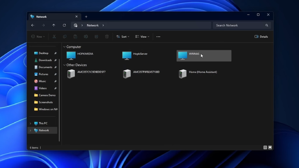Click the Share icon
This screenshot has width=299, height=168.
point(96,36)
